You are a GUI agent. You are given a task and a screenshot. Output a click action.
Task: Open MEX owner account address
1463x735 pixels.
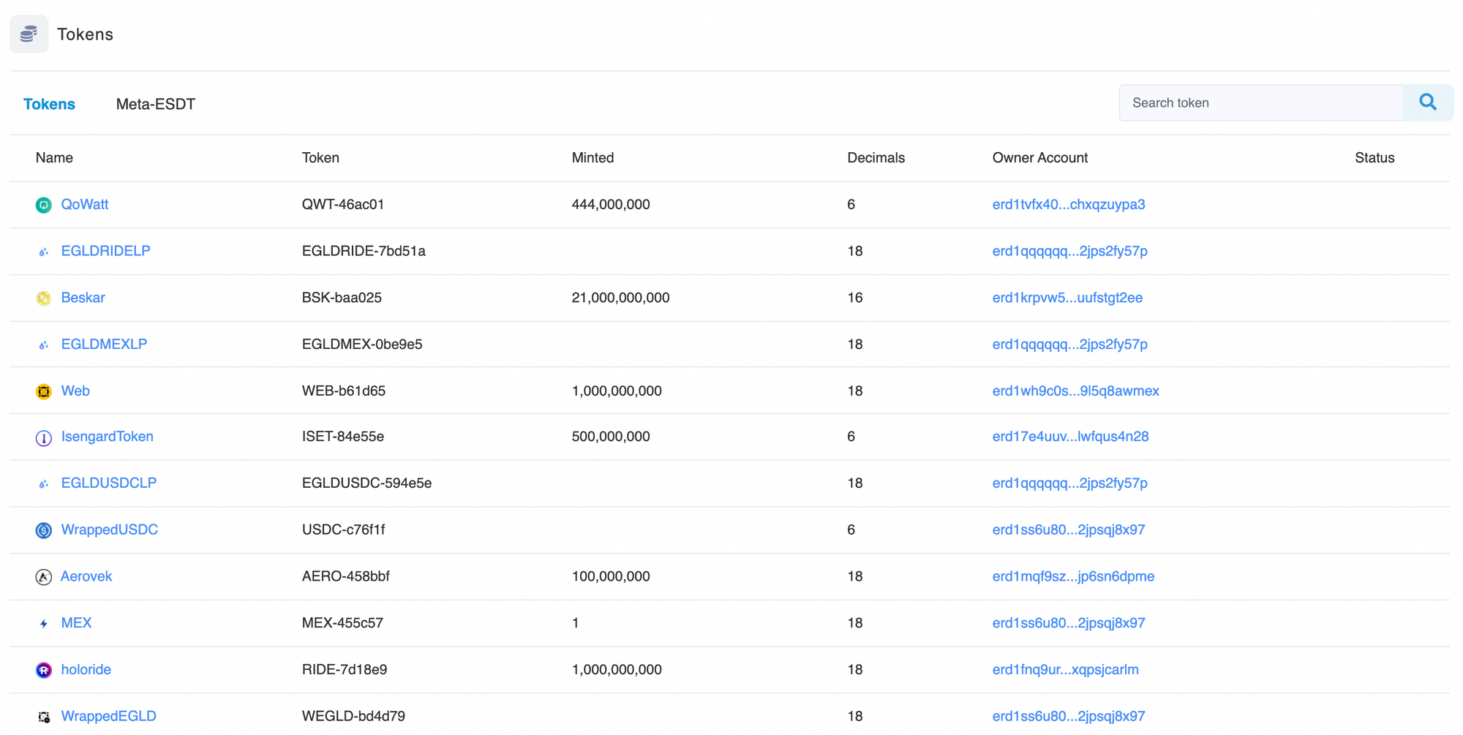[1069, 623]
